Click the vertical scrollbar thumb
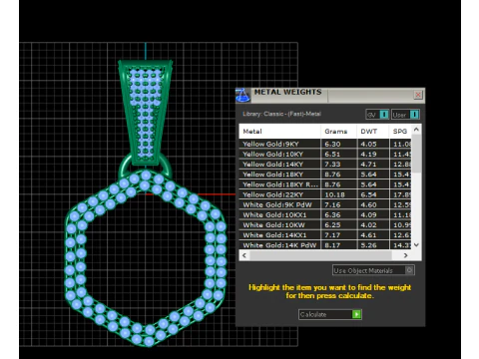Viewport: 479px width, 359px height. pos(416,154)
